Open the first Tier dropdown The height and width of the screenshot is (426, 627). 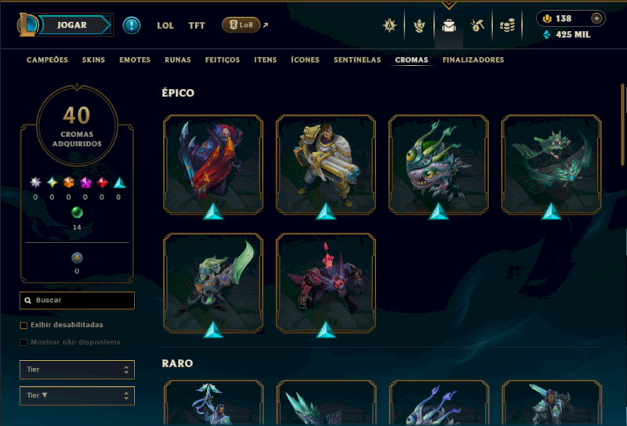click(77, 370)
